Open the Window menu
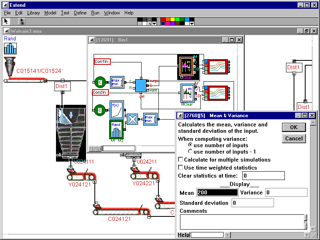Image resolution: width=320 pixels, height=240 pixels. click(x=112, y=13)
